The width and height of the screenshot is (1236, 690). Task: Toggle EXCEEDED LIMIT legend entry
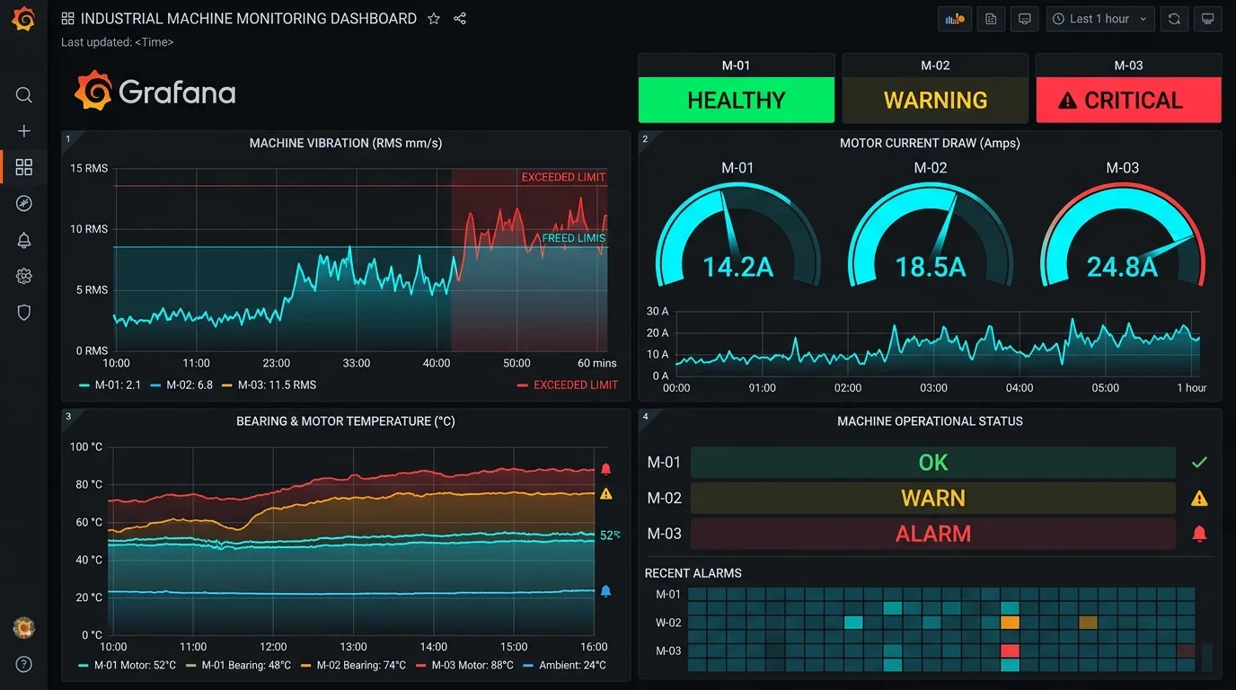[x=568, y=385]
